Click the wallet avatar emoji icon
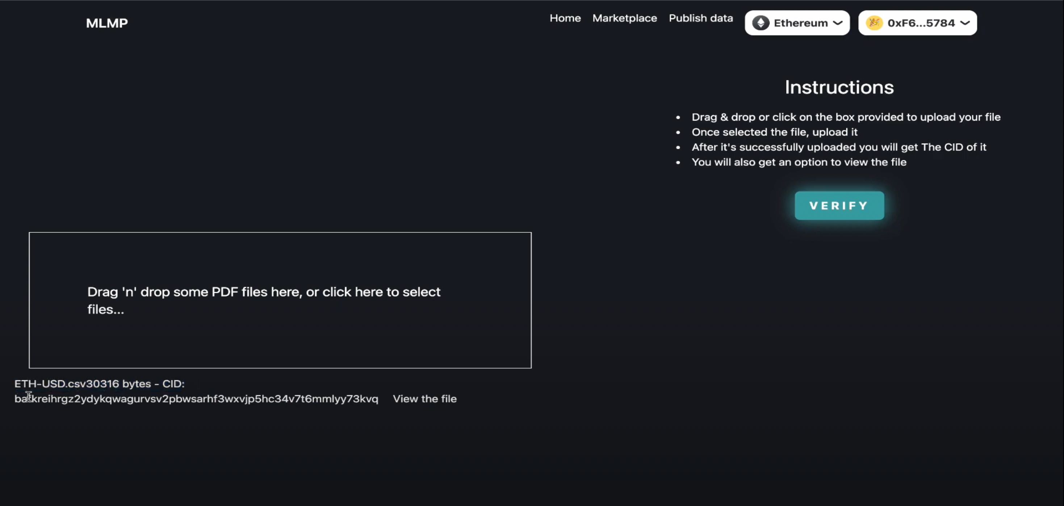Viewport: 1064px width, 506px height. pos(874,23)
